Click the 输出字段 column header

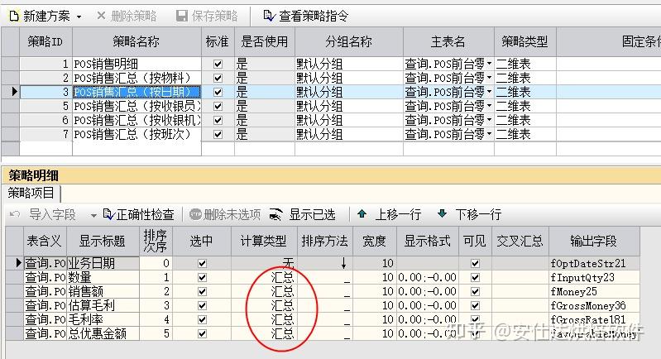tap(593, 241)
